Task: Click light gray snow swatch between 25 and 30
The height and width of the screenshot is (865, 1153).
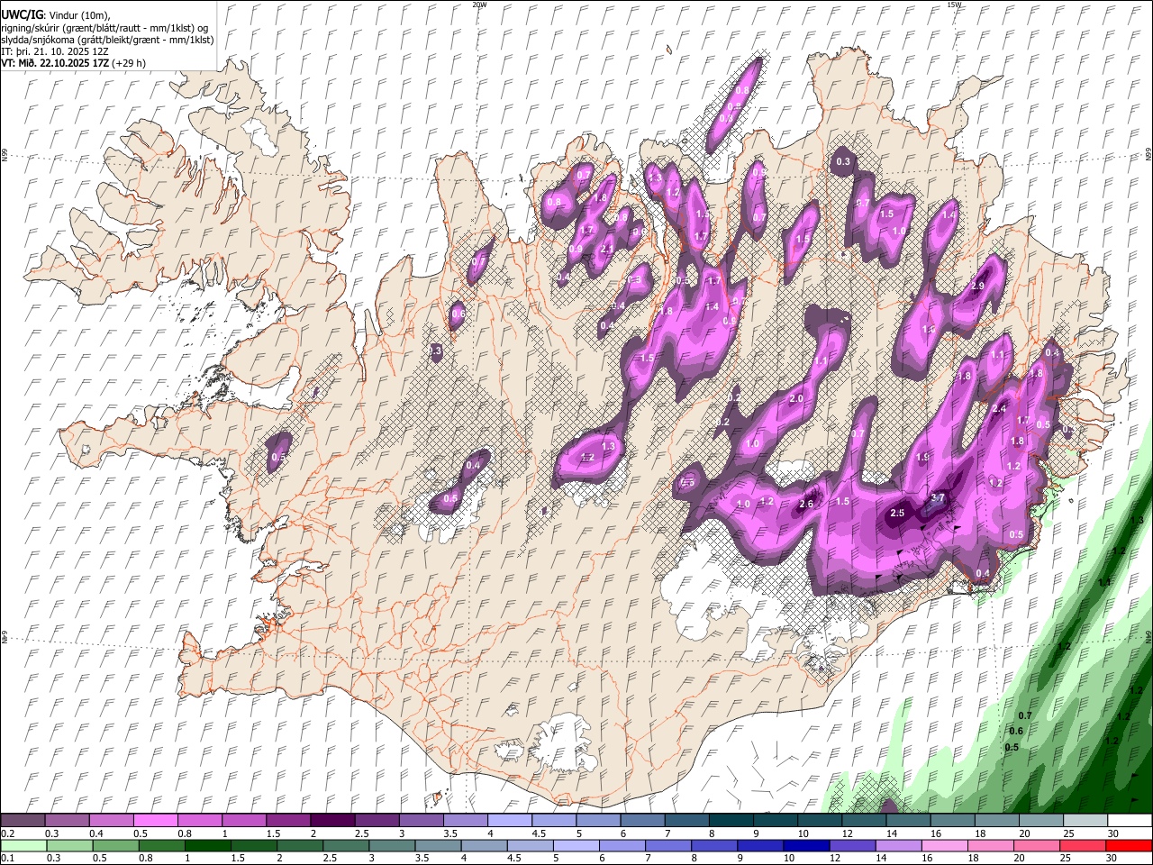Action: (1085, 820)
